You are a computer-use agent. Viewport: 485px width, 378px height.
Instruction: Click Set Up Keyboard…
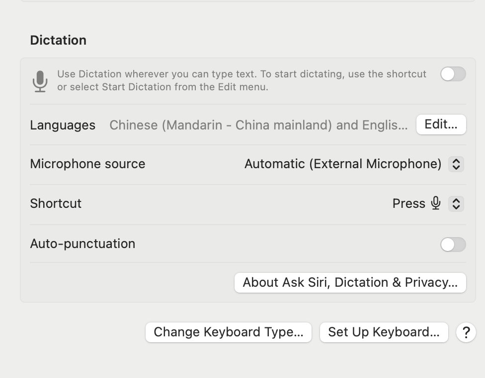pyautogui.click(x=384, y=332)
